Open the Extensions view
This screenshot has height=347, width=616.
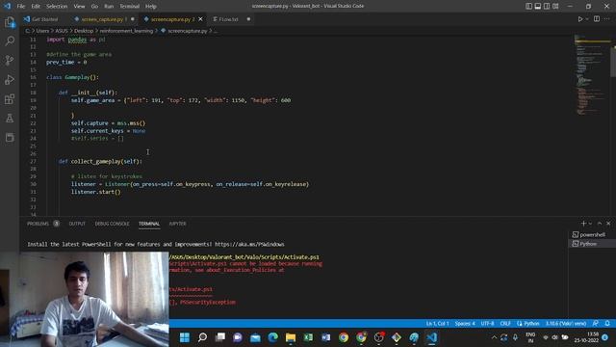pyautogui.click(x=10, y=98)
